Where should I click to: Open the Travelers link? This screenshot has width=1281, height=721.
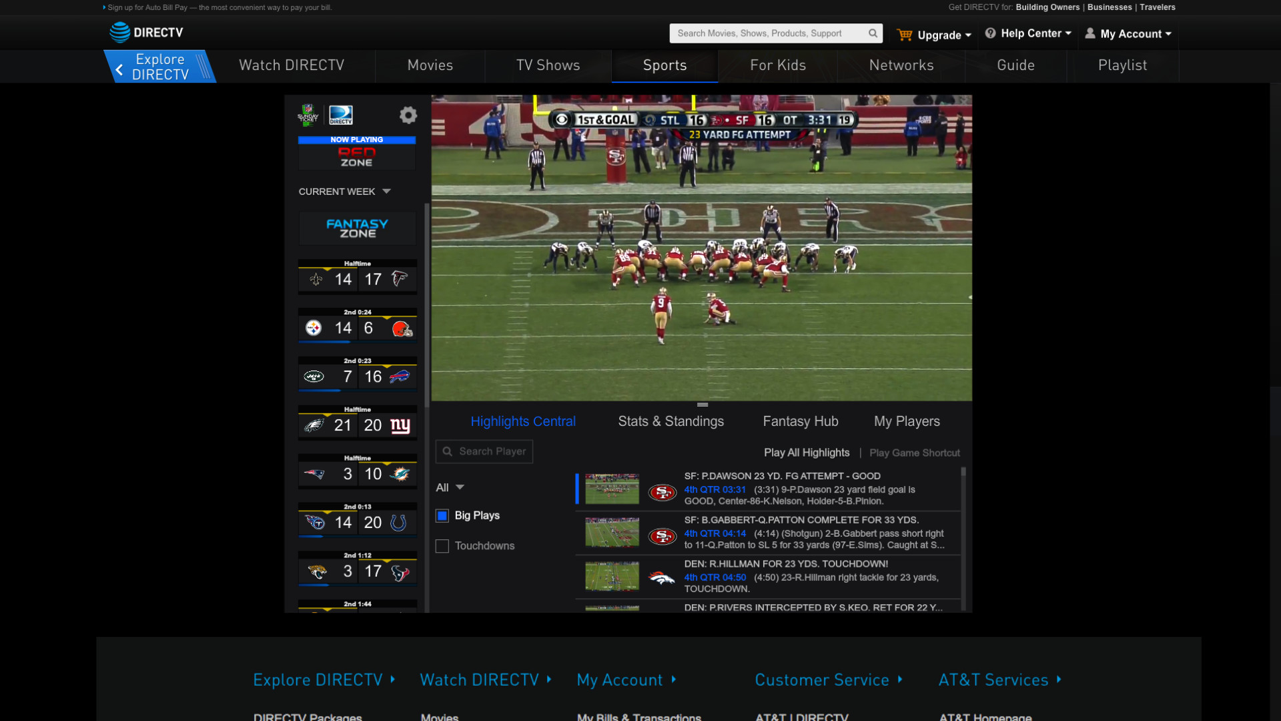pos(1158,7)
